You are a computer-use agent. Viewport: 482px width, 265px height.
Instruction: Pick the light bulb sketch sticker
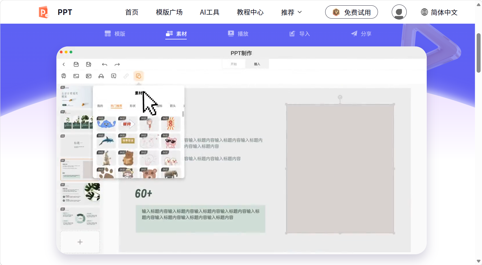(149, 158)
